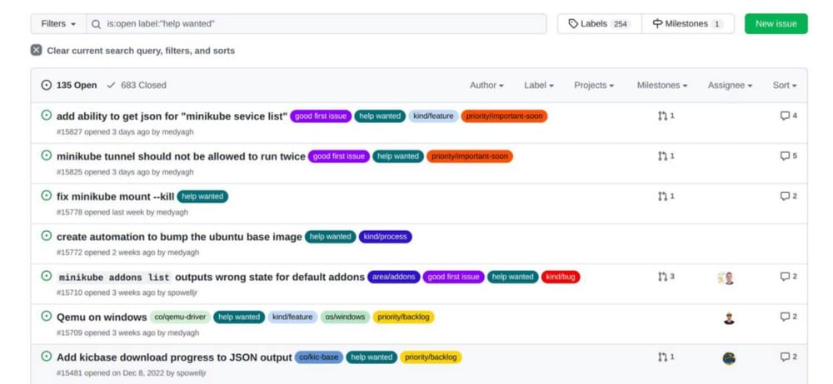
Task: Click author medyagh on issue #15827
Action: pos(177,131)
